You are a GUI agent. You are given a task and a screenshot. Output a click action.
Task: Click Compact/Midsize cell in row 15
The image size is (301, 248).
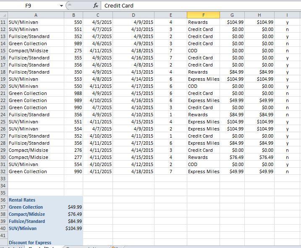point(36,51)
